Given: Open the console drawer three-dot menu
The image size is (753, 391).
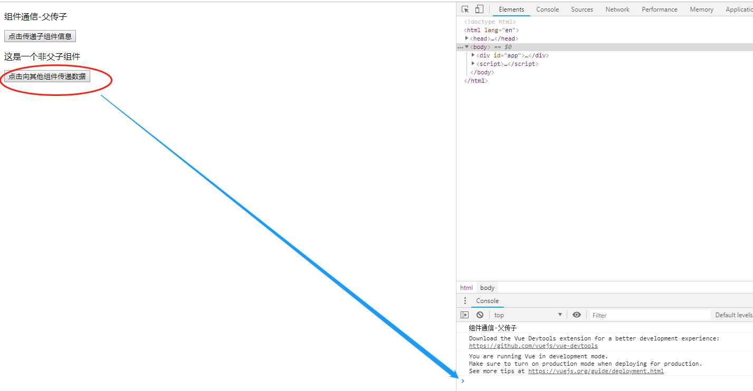Looking at the screenshot, I should pos(465,301).
